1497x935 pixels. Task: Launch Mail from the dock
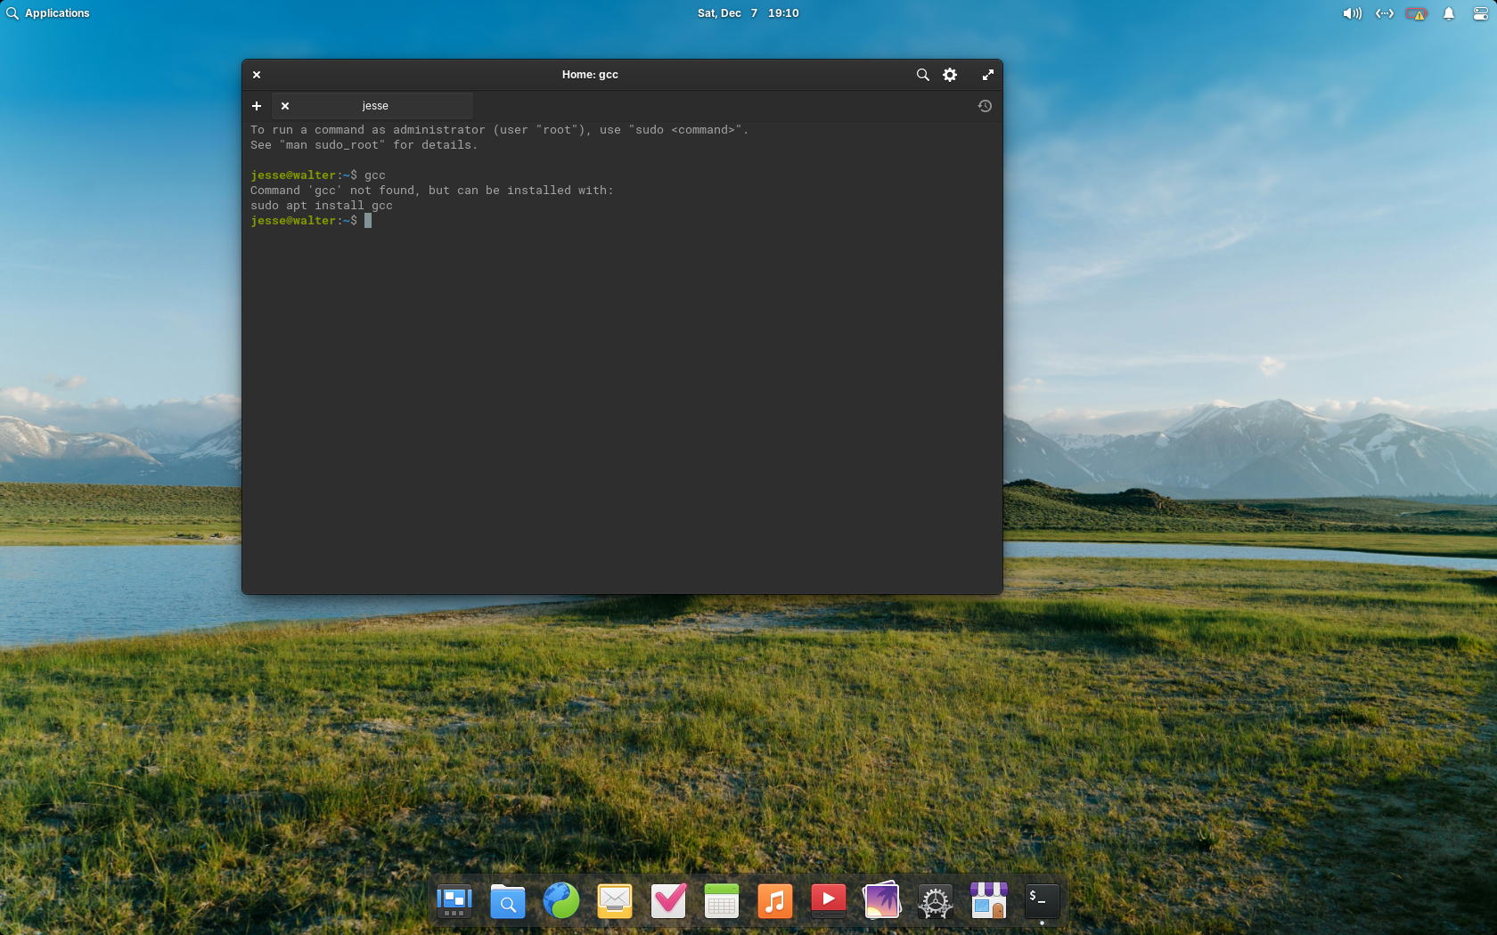615,901
